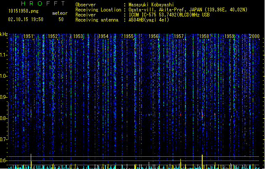265x169 pixels.
Task: Click the green meteor label
Action: pyautogui.click(x=60, y=13)
